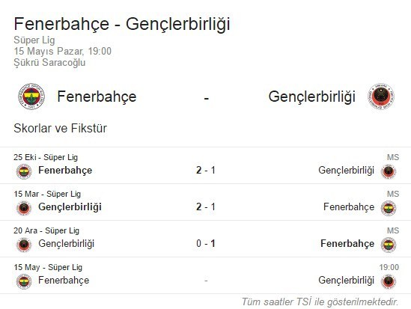Click the large Fenerbahçe crest logo
The width and height of the screenshot is (411, 309).
[31, 97]
